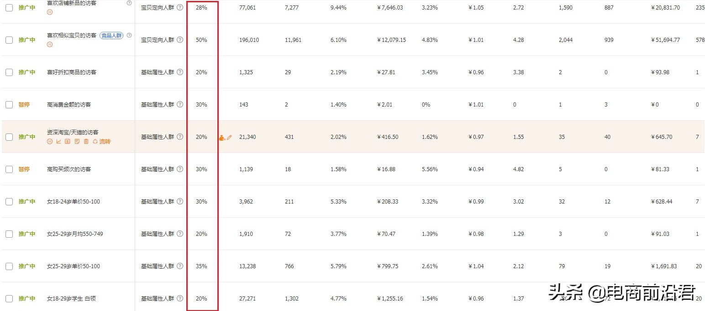705x311 pixels.
Task: Open the note icon for 资深淘宝/天猫的访客
Action: (77, 142)
